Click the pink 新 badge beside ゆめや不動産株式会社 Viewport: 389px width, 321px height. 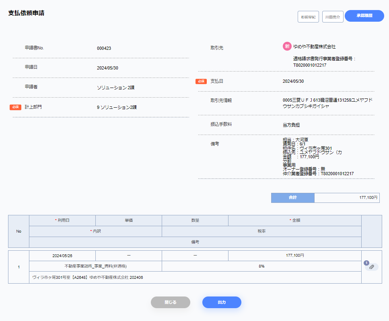[x=287, y=47]
